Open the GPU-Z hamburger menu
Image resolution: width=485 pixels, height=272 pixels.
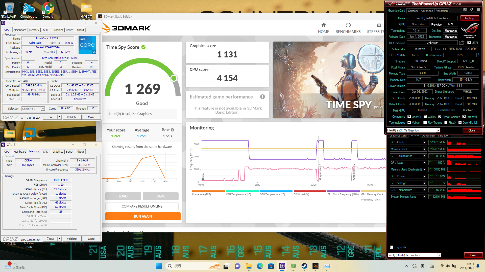[478, 9]
